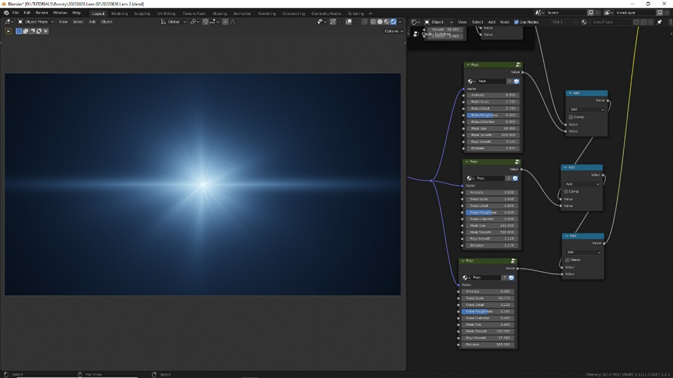Switch to the Geometry Nodes workspace tab
Image resolution: width=673 pixels, height=378 pixels.
click(326, 13)
